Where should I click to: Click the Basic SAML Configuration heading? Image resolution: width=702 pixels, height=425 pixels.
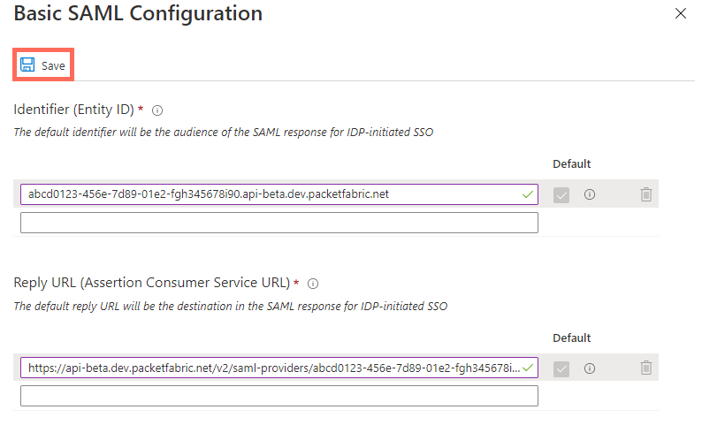click(x=138, y=14)
